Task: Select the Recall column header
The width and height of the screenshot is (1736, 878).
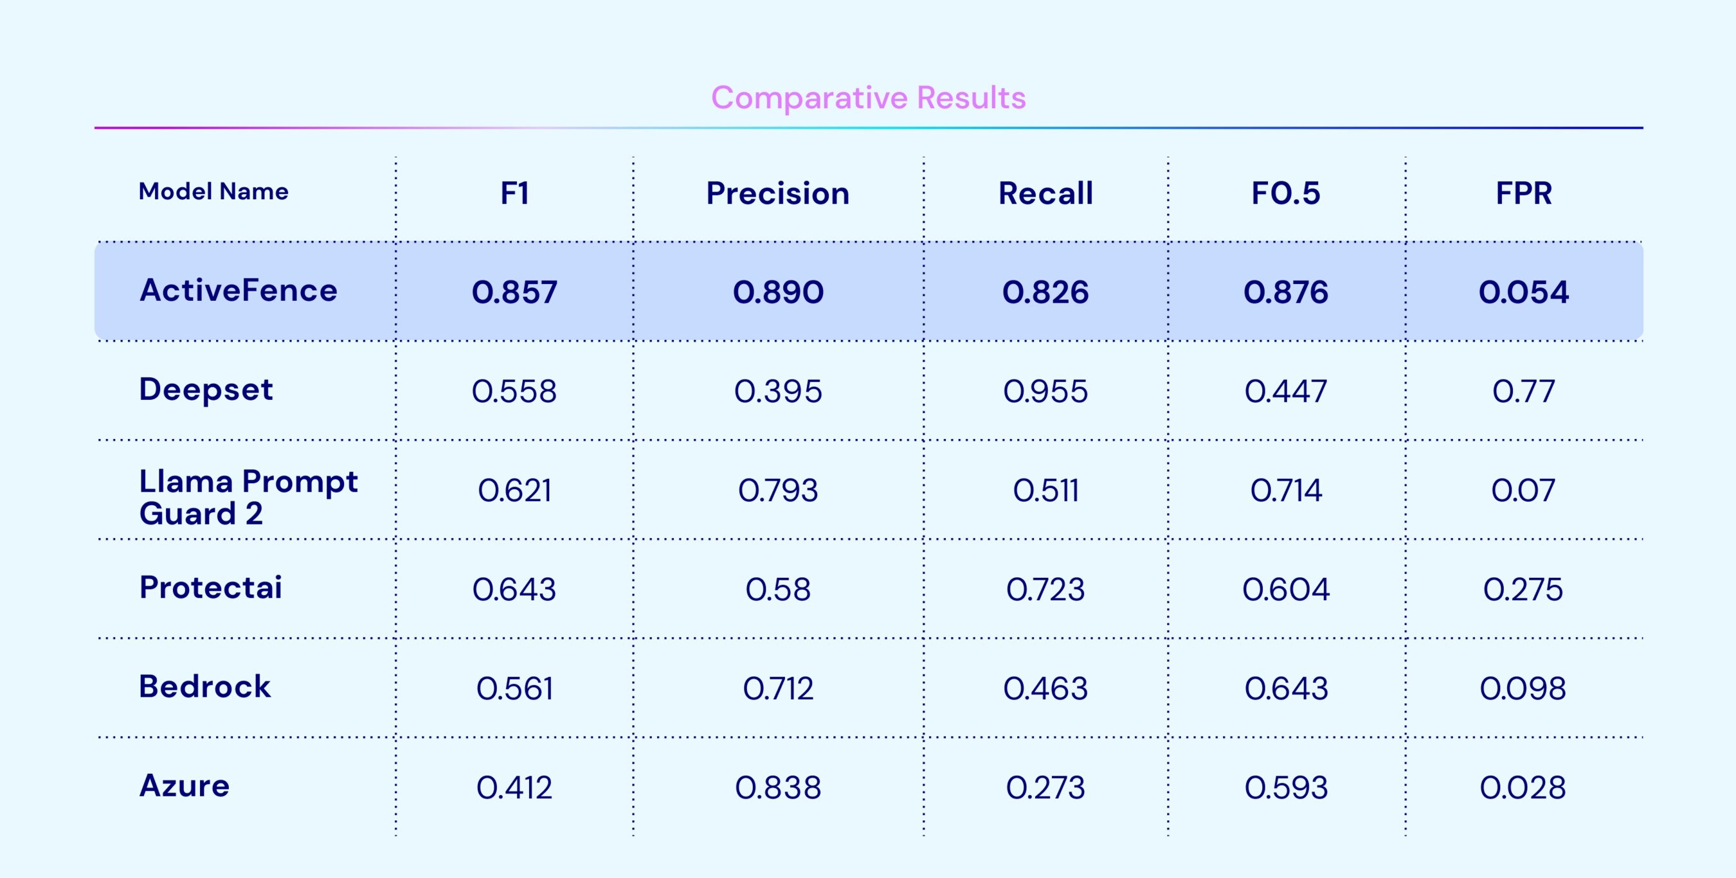Action: coord(1045,194)
